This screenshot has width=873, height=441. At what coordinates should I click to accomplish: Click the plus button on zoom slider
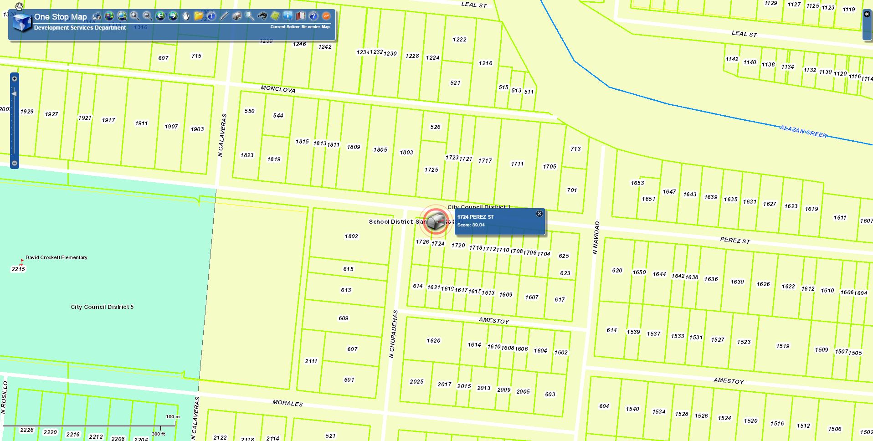point(15,79)
